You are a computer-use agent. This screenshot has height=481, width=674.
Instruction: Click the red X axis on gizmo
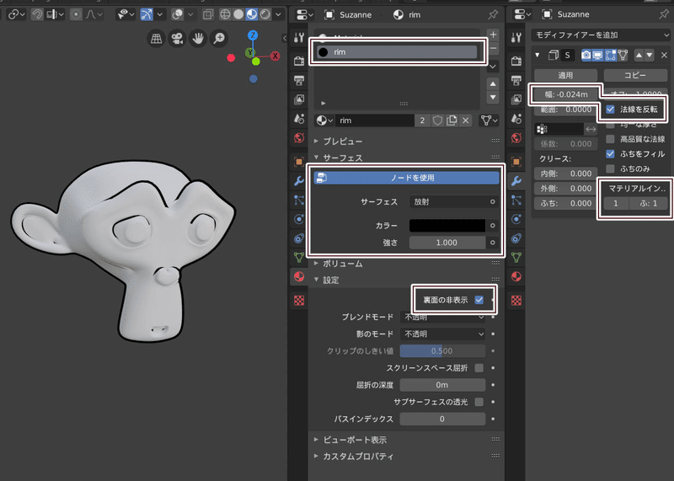coord(275,56)
